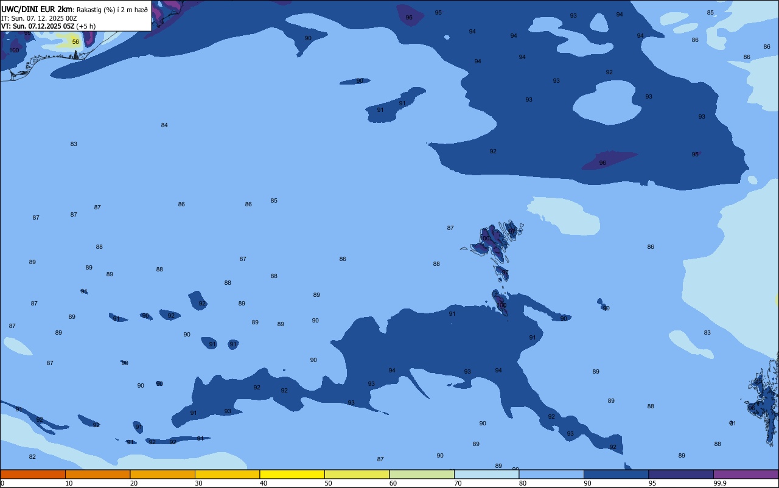Click the legend tick label "99.9"

pyautogui.click(x=720, y=483)
